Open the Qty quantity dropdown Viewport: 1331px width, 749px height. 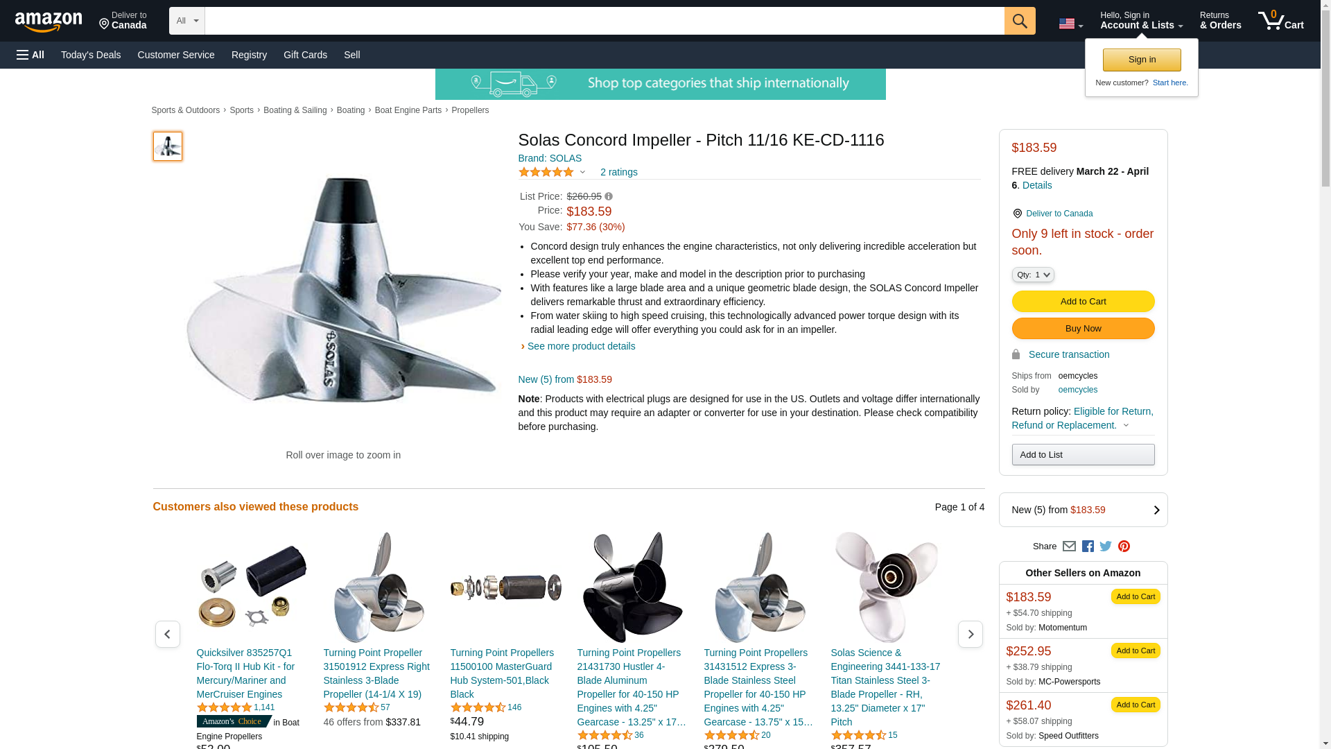1032,275
